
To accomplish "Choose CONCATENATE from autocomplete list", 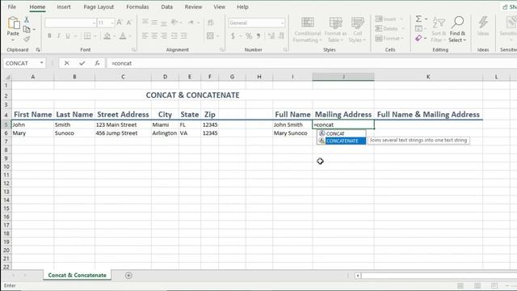I will pyautogui.click(x=342, y=141).
